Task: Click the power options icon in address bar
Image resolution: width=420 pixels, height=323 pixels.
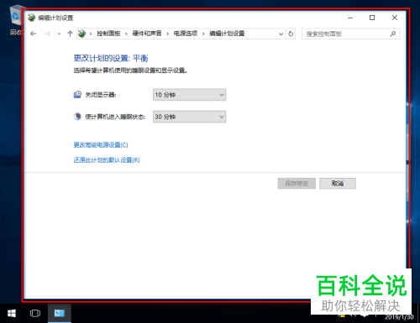Action: (x=81, y=34)
